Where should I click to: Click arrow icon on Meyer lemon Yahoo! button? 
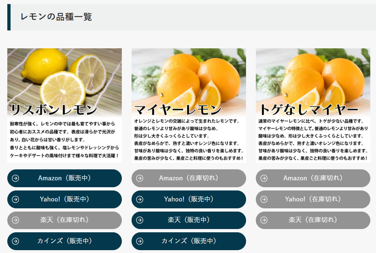click(x=140, y=199)
